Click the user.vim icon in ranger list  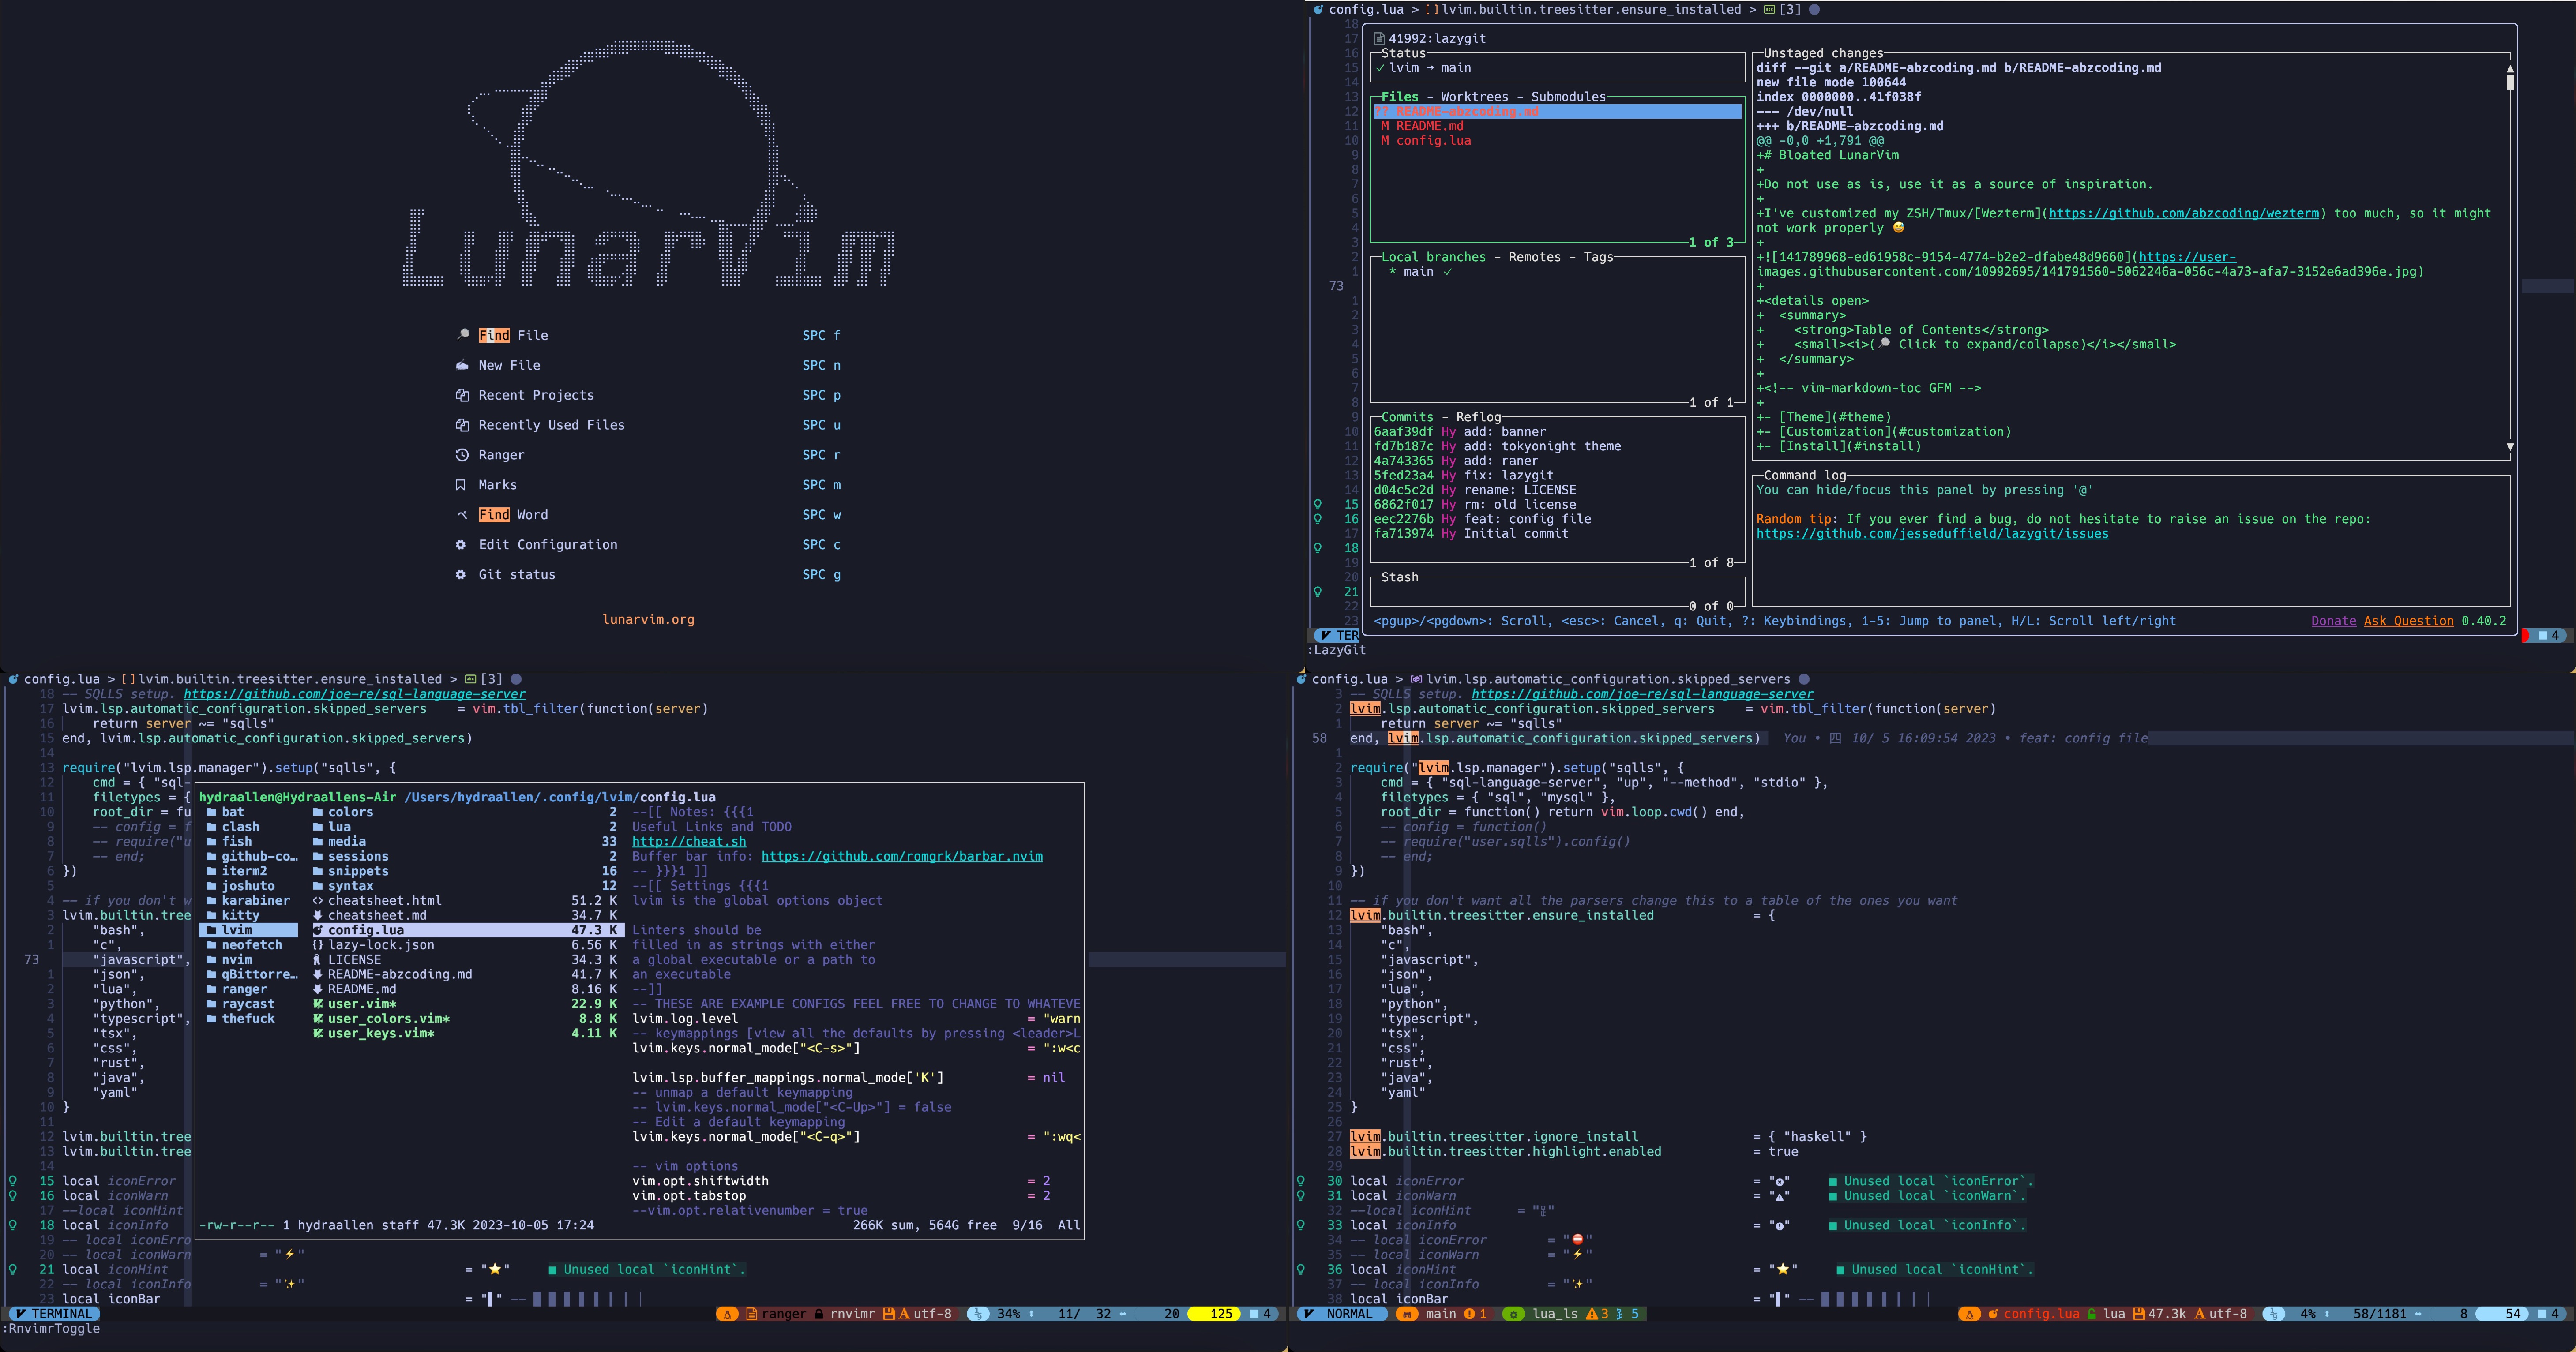[x=318, y=1004]
